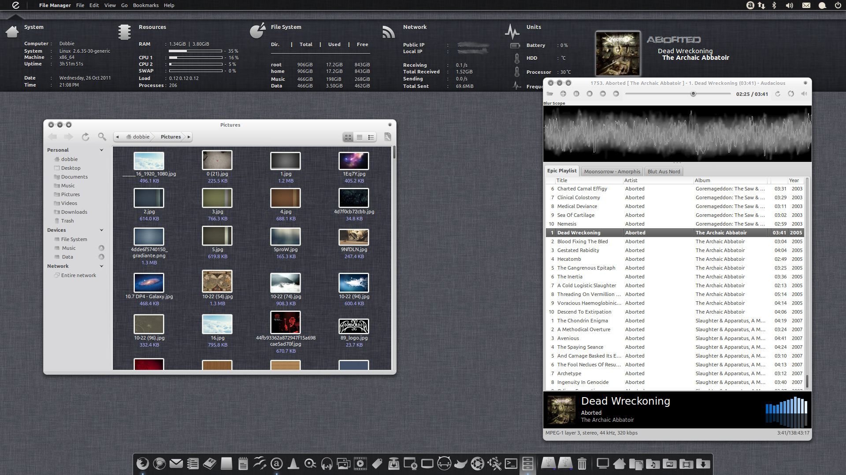Open the Bookmarks menu
846x475 pixels.
(x=145, y=5)
